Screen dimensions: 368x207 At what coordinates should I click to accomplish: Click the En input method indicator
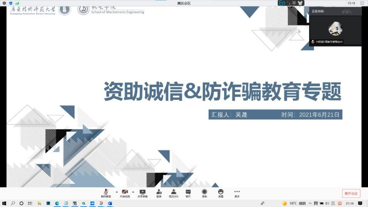(282, 3)
